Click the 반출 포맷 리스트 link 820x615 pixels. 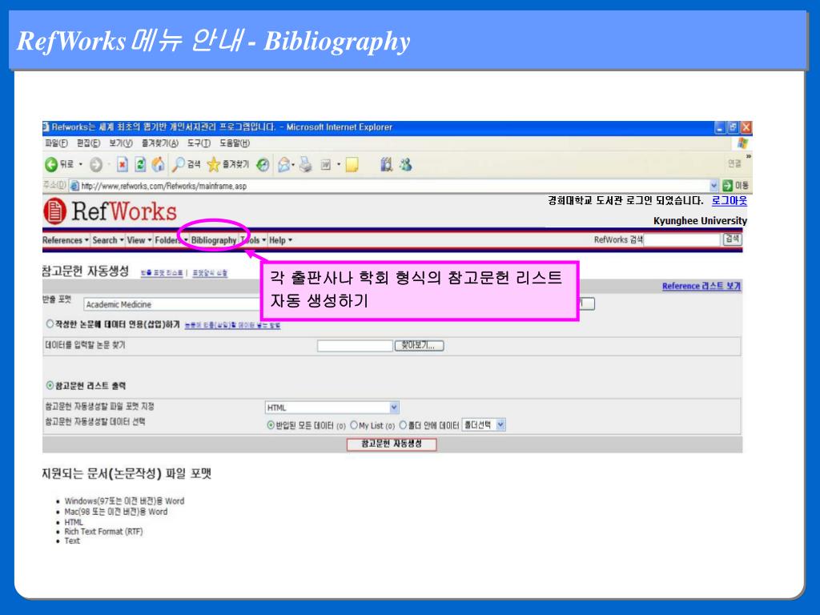(162, 273)
